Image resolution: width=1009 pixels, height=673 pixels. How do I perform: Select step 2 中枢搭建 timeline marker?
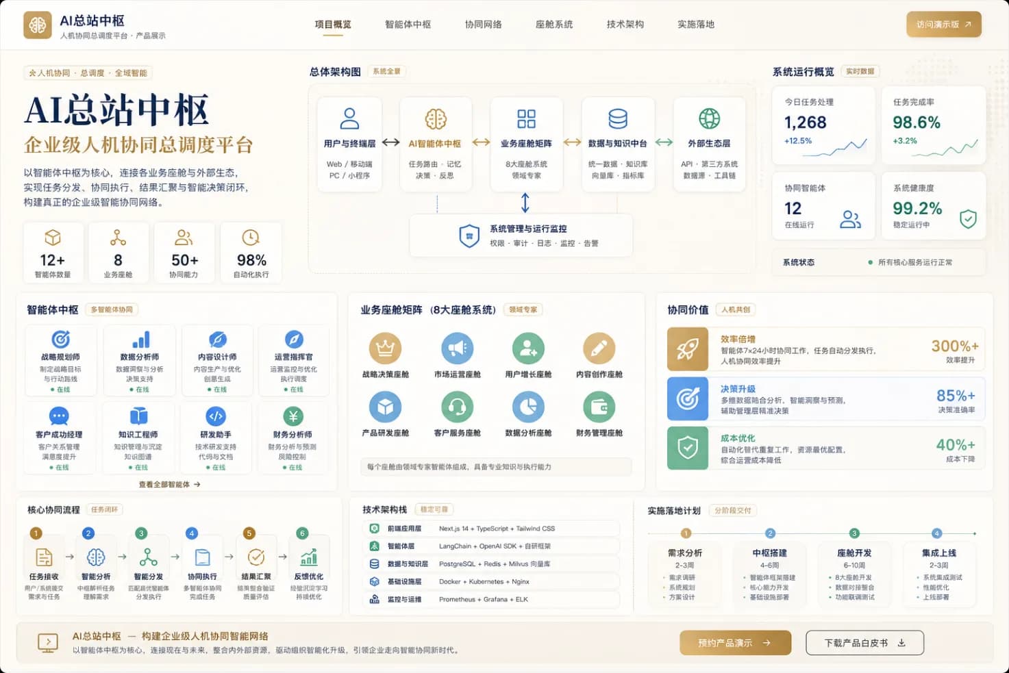(x=770, y=533)
